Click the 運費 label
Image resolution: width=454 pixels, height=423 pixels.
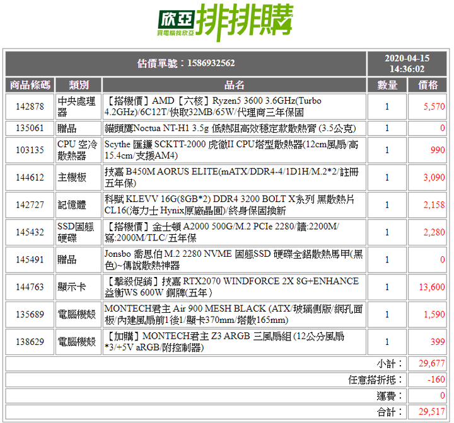(390, 396)
